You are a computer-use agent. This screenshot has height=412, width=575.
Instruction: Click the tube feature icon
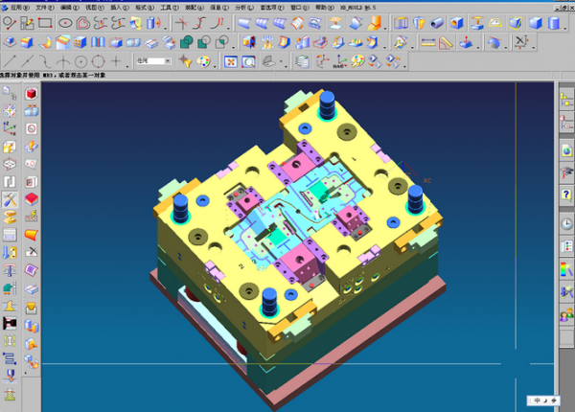(x=436, y=23)
